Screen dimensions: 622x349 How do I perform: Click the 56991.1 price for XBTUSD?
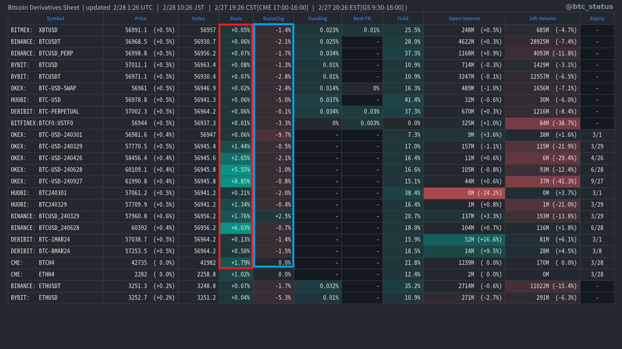pyautogui.click(x=136, y=30)
